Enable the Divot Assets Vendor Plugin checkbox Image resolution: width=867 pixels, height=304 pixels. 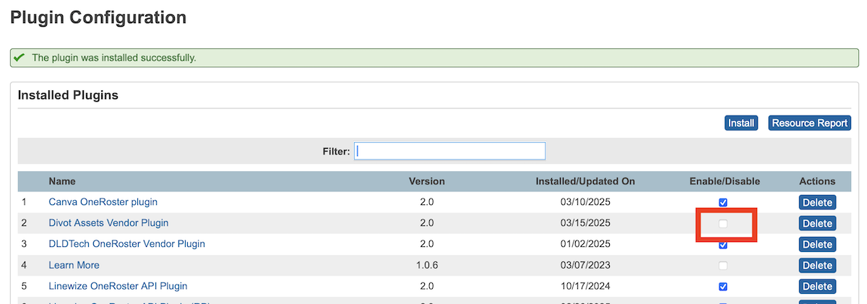coord(723,224)
